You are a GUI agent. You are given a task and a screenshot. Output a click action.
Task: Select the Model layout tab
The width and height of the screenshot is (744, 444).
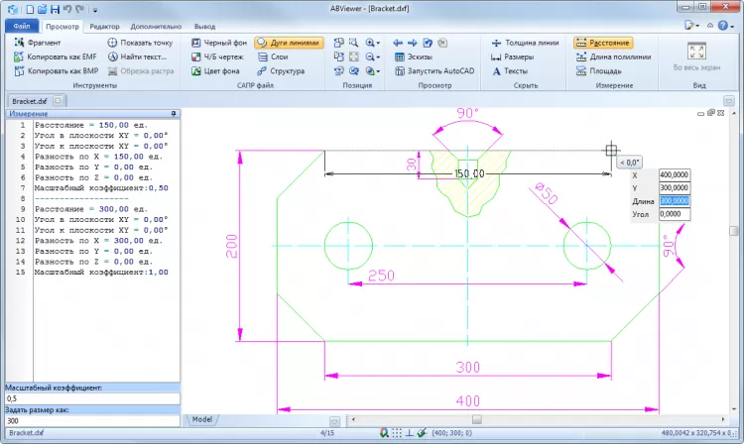point(202,419)
